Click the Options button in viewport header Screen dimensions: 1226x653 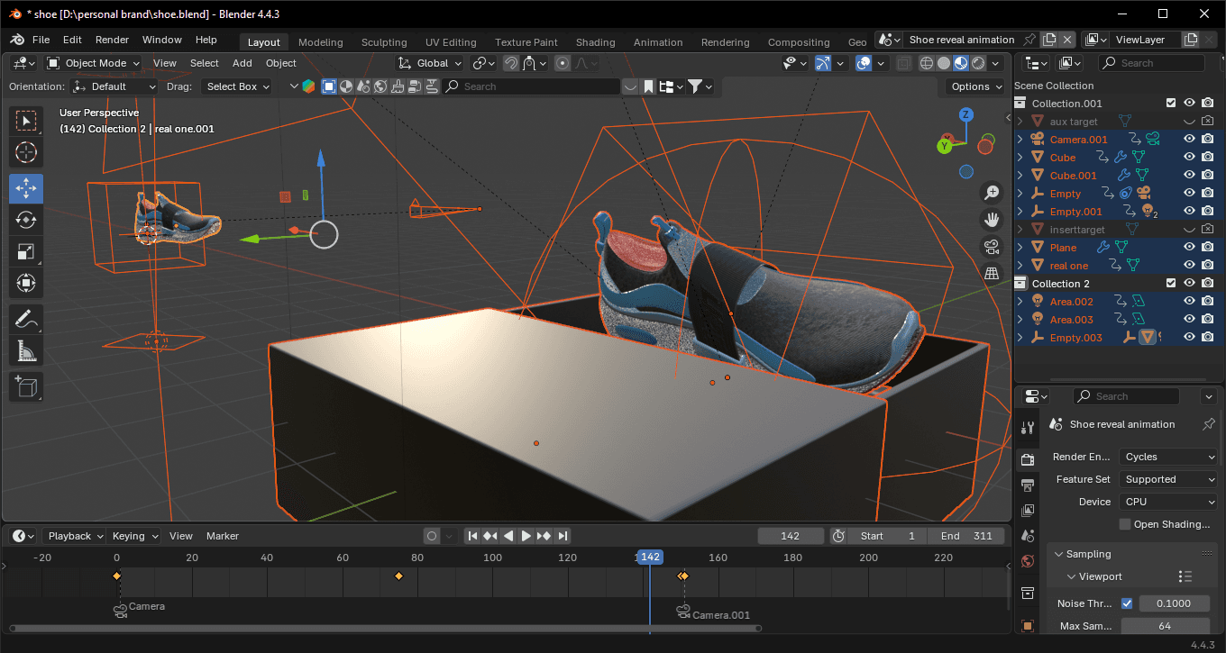point(976,86)
